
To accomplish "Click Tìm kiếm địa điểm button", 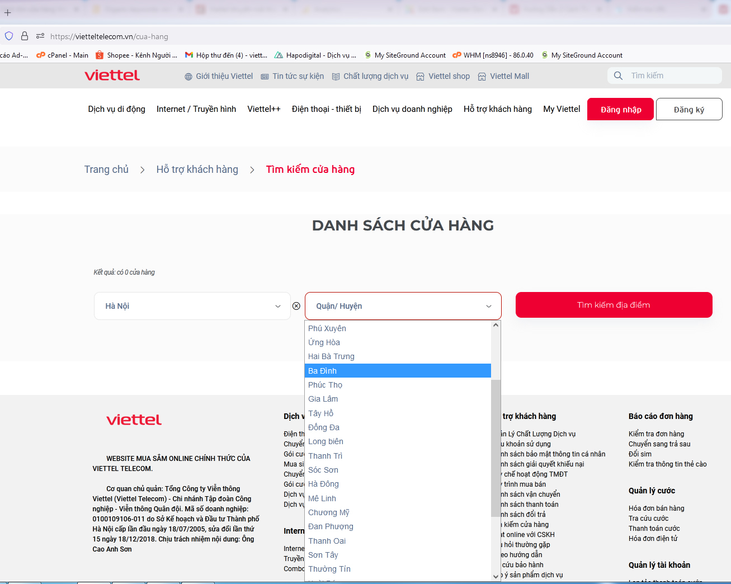I will (x=614, y=305).
